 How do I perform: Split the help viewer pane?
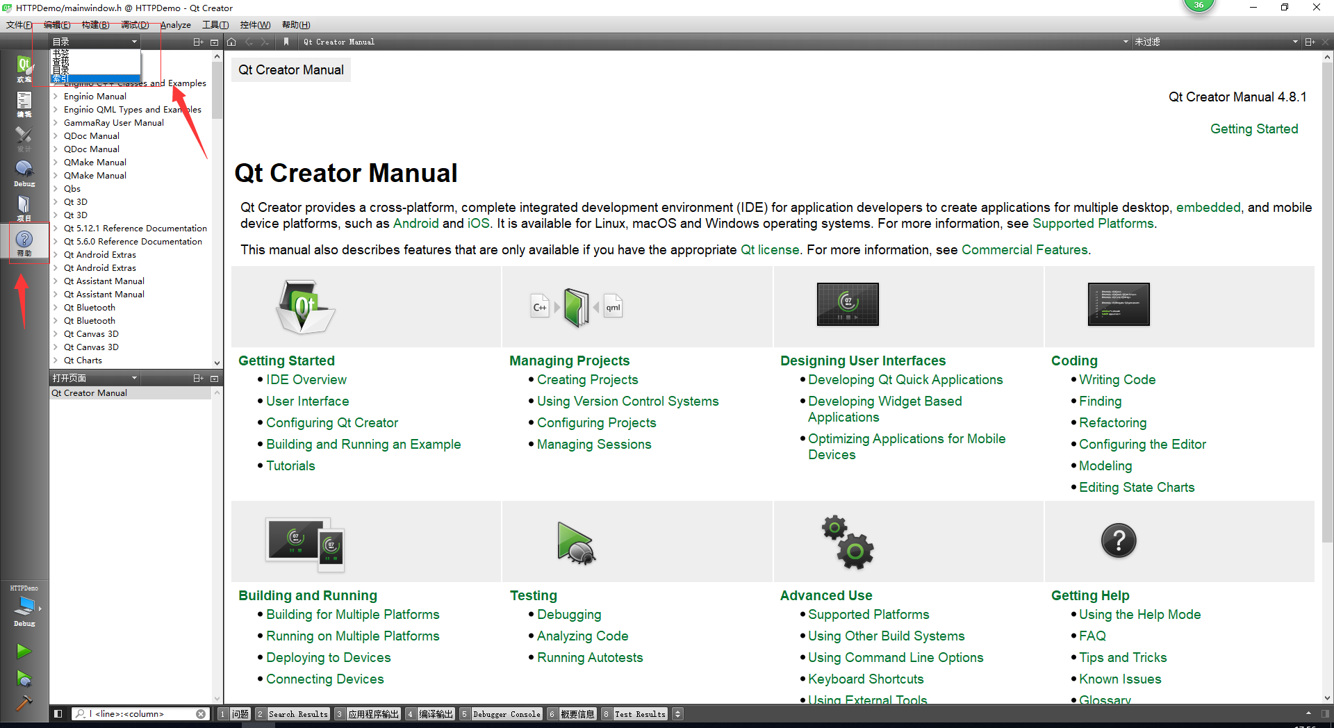click(x=1310, y=42)
